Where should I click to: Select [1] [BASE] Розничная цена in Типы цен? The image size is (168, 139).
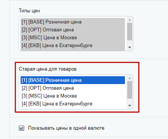click(x=73, y=22)
